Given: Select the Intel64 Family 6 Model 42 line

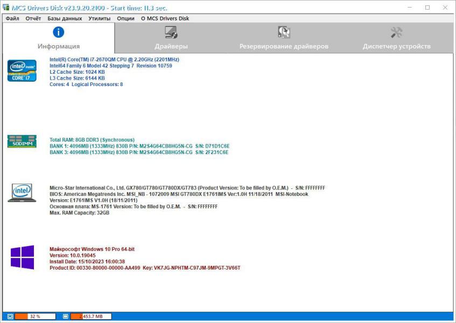Looking at the screenshot, I should tap(111, 66).
